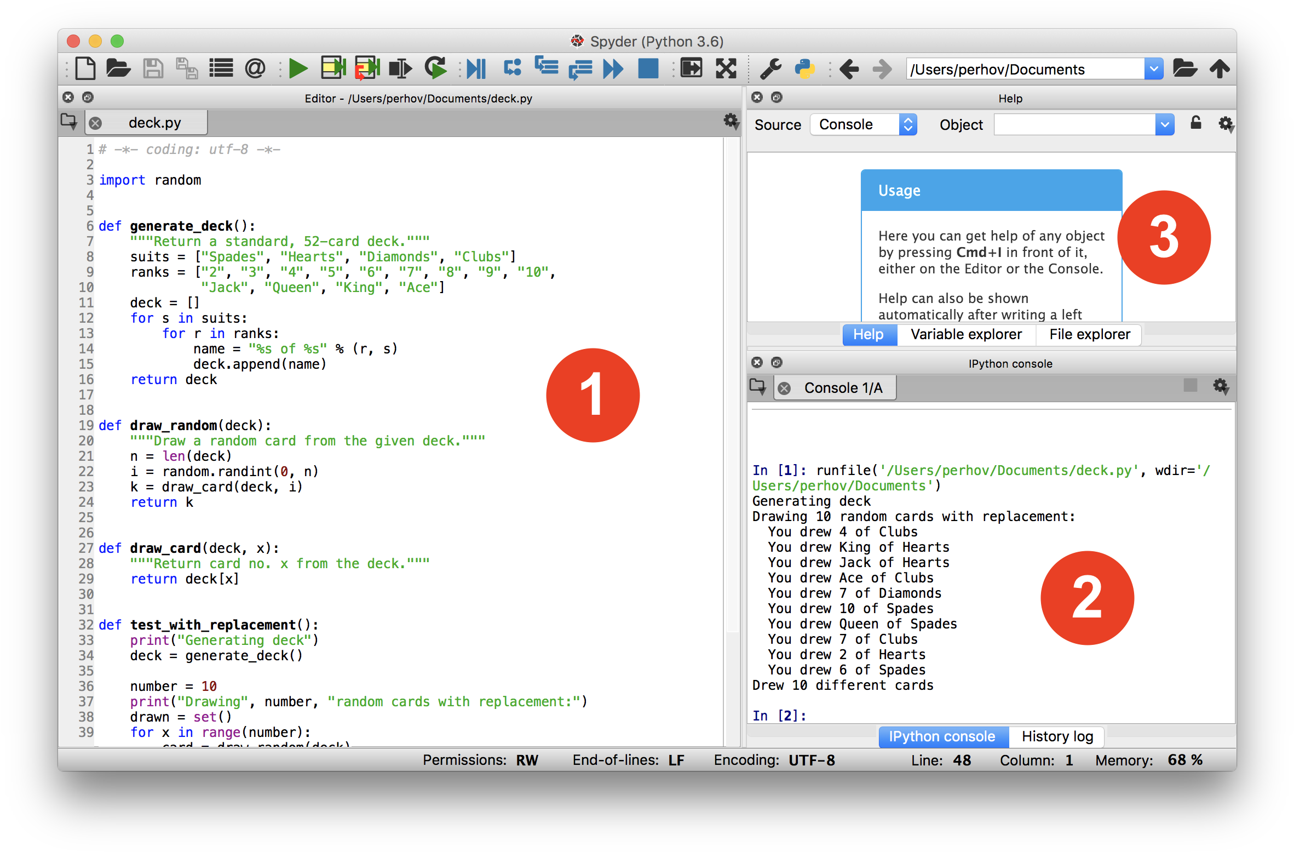Browse for a working directory
The image size is (1294, 852).
(x=1185, y=68)
